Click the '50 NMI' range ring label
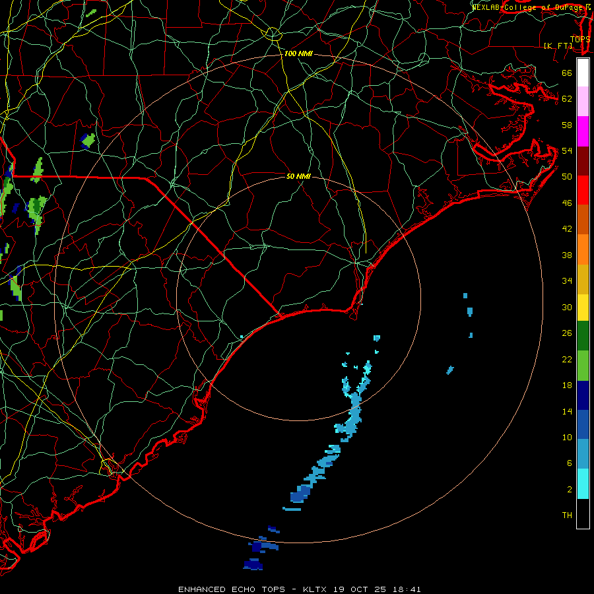The height and width of the screenshot is (594, 594). 298,176
